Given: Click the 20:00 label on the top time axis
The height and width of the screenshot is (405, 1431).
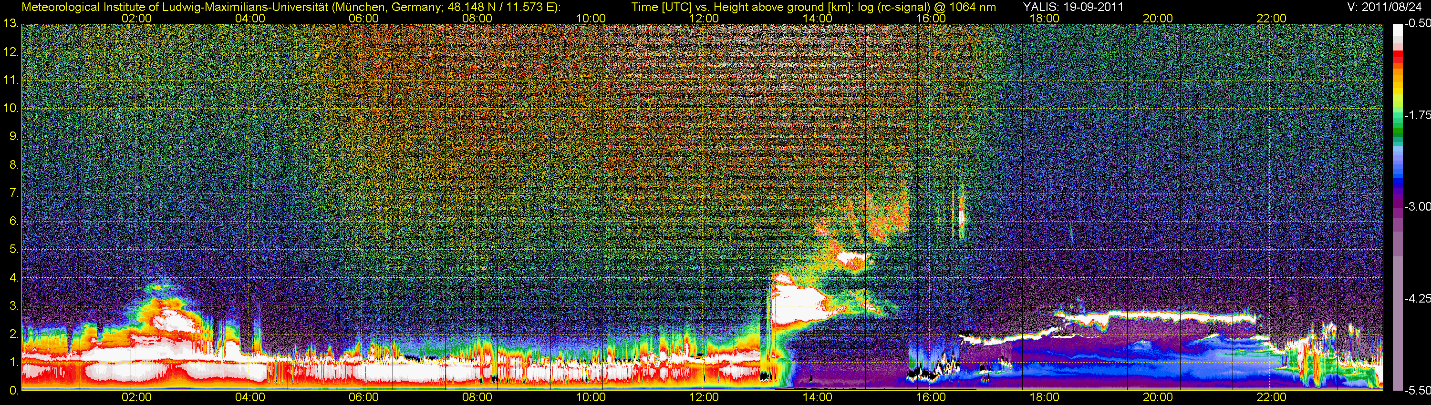Looking at the screenshot, I should point(1158,18).
